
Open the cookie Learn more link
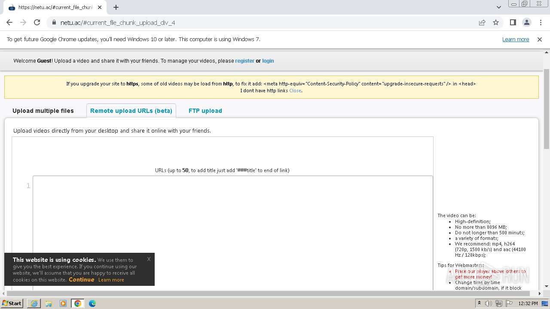[x=111, y=280]
